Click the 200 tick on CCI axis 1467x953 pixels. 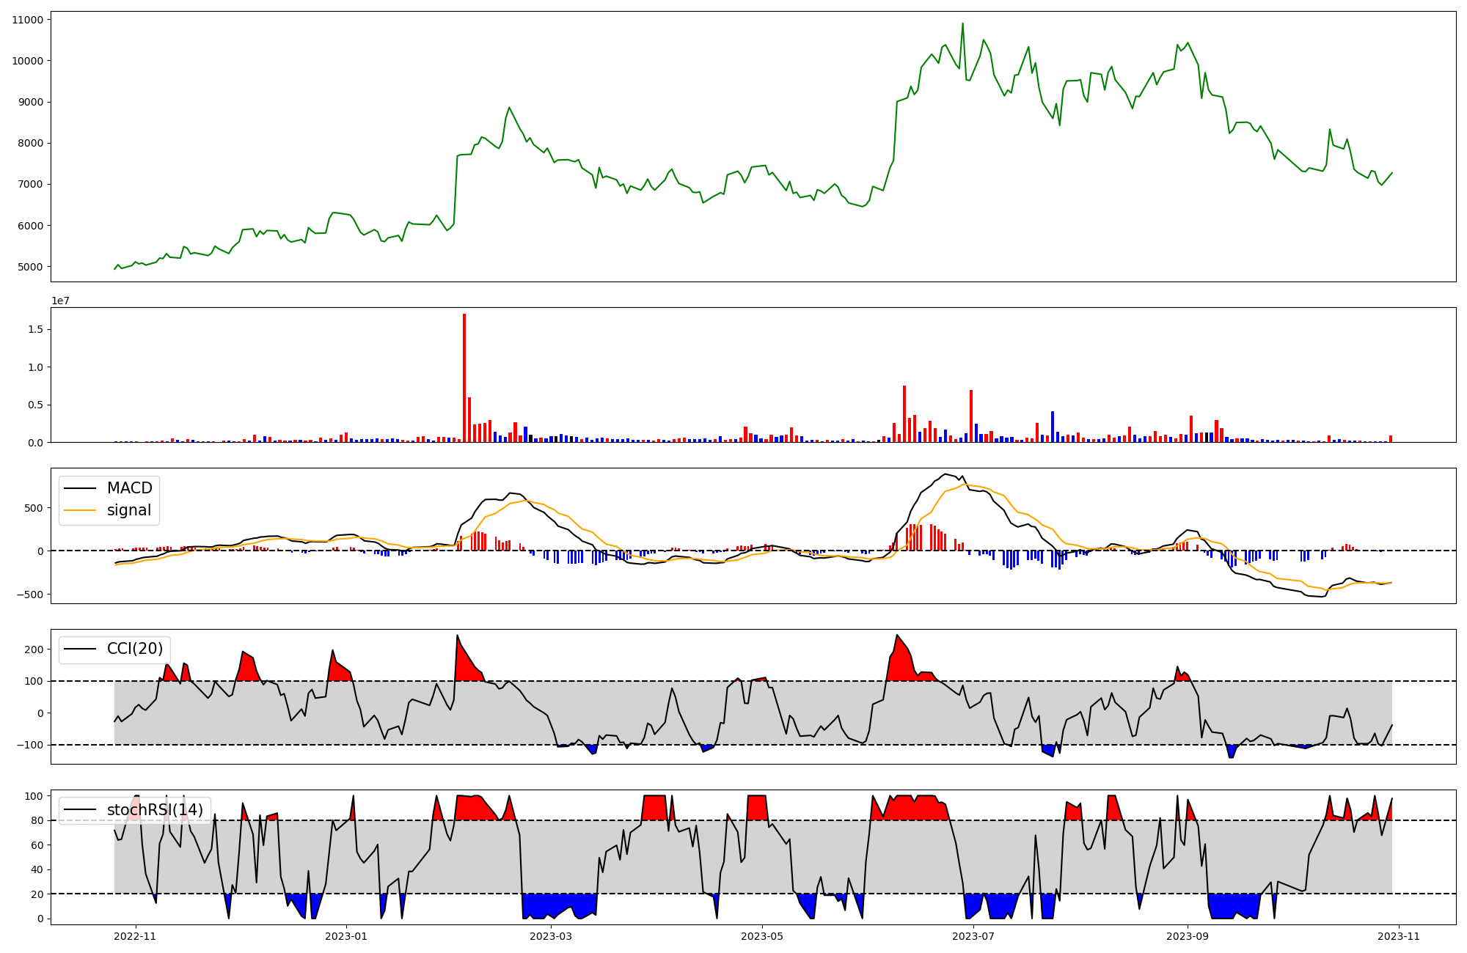click(34, 650)
